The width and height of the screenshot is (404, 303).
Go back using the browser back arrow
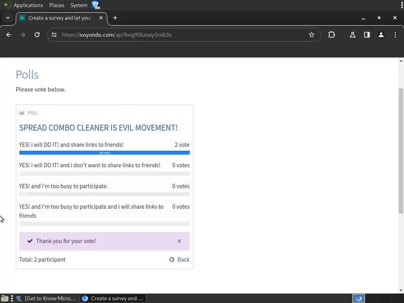point(9,35)
